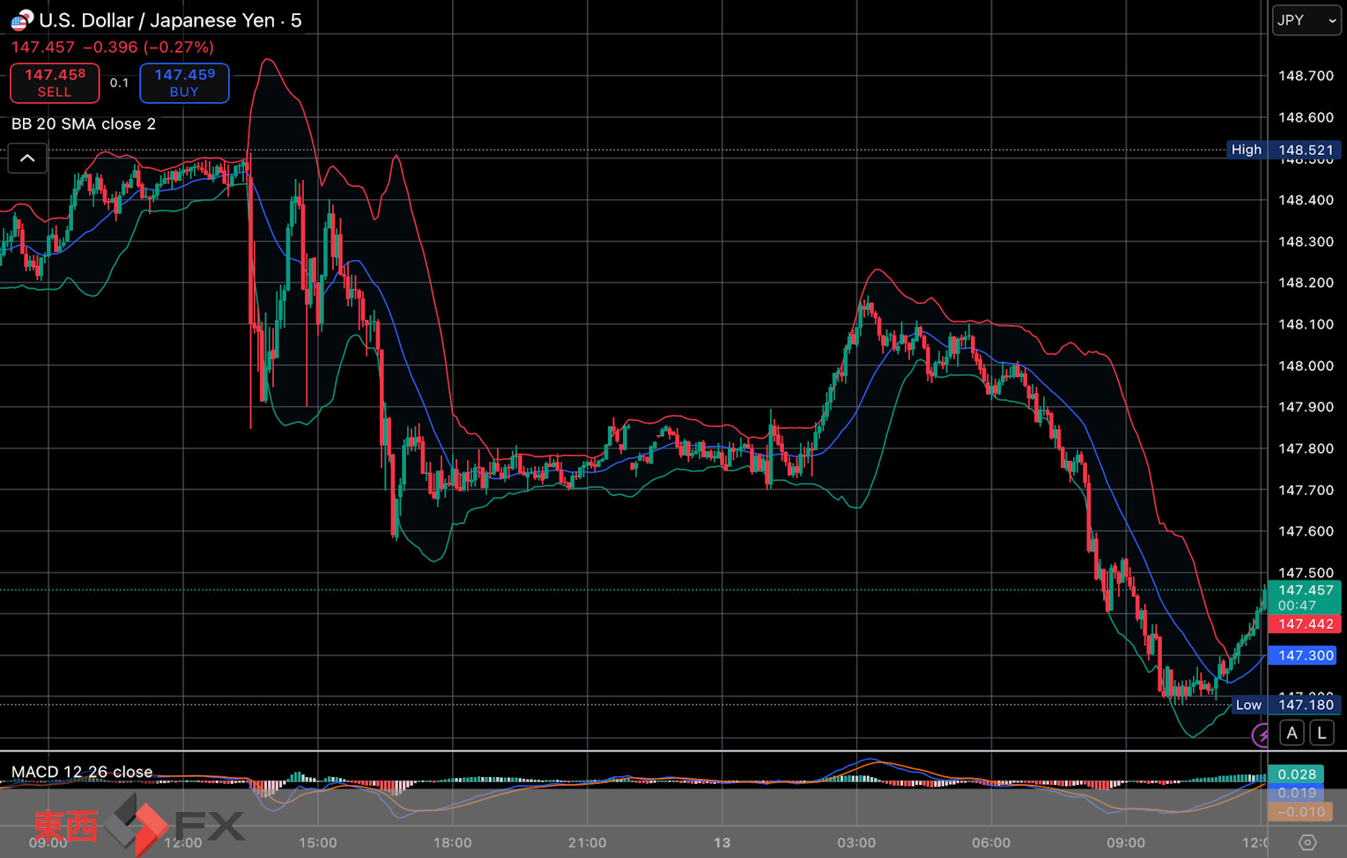The height and width of the screenshot is (858, 1347).
Task: Click the 0.1 spread value between Sell and Buy
Action: pyautogui.click(x=119, y=83)
